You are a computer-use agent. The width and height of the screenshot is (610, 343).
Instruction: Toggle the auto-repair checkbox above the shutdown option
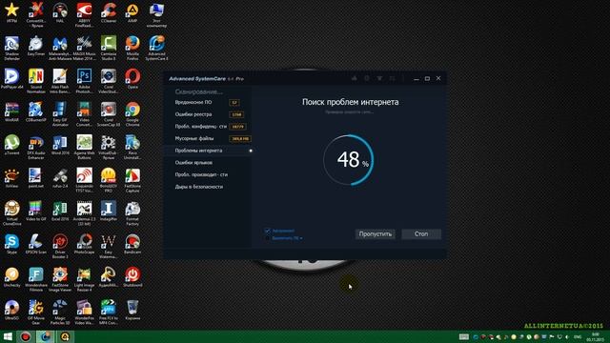click(x=267, y=231)
